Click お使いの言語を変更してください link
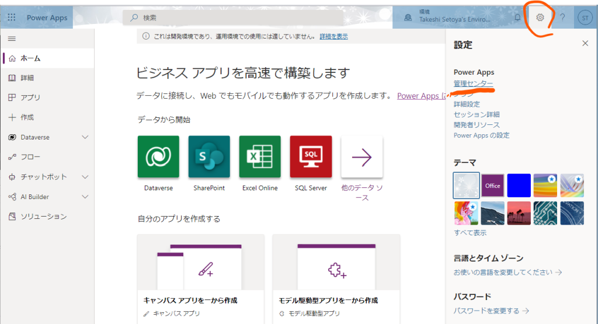 [507, 272]
